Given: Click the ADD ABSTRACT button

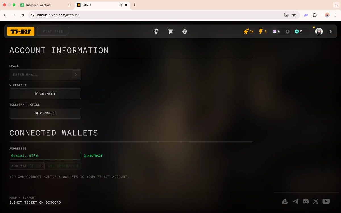Looking at the screenshot, I should [x=63, y=166].
